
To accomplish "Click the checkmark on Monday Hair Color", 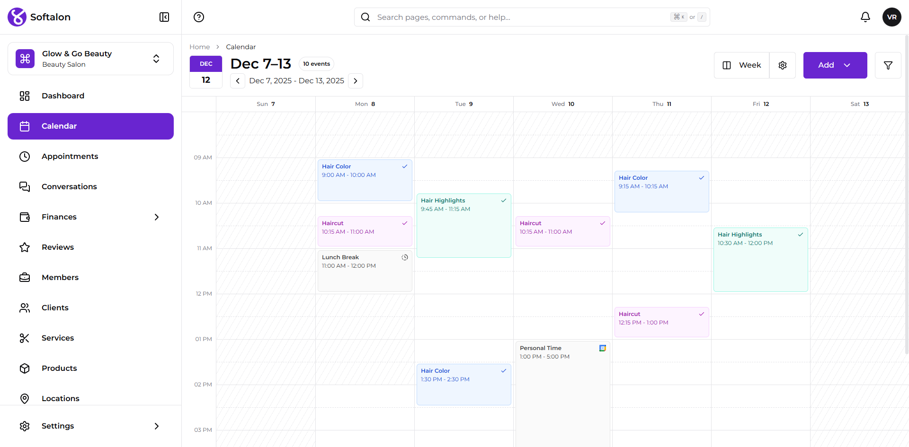I will 405,167.
